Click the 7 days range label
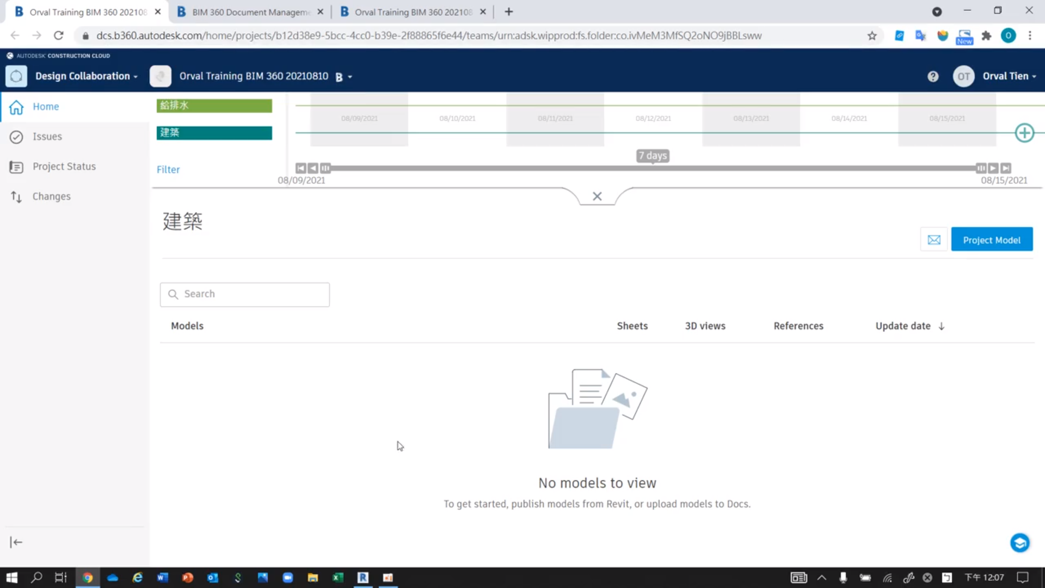The image size is (1045, 588). coord(653,156)
